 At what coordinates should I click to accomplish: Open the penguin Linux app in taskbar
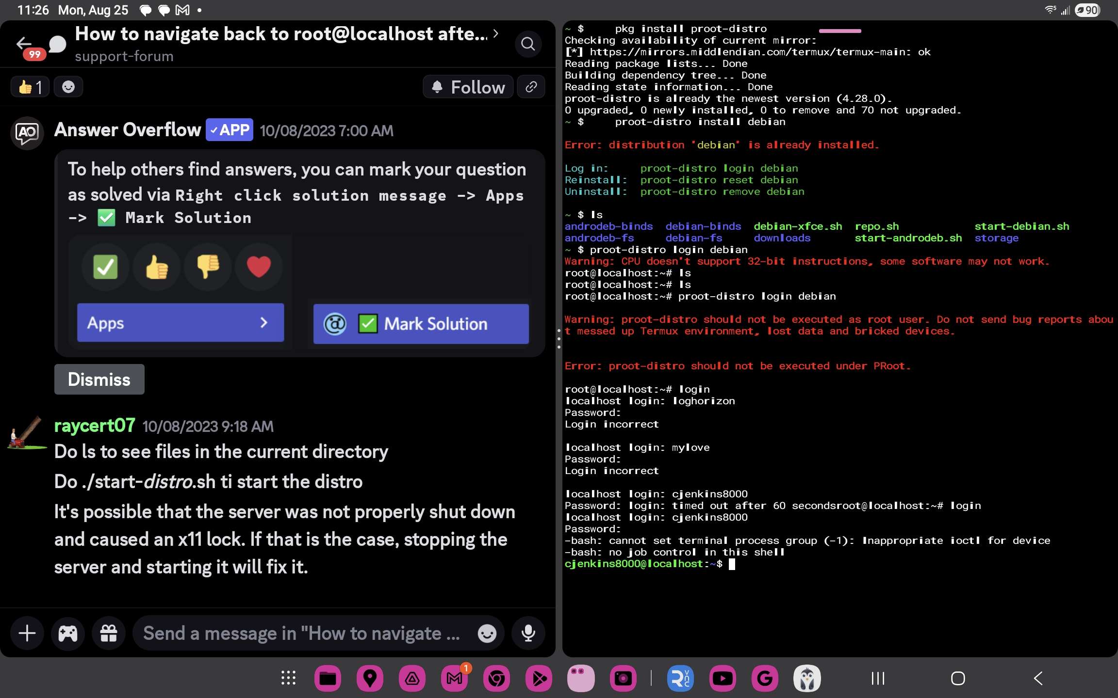[807, 678]
